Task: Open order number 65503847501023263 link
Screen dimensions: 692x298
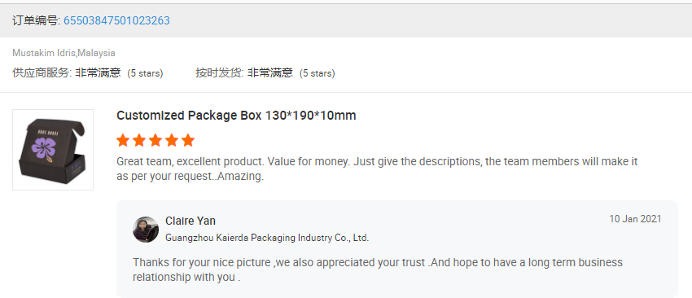Action: [116, 20]
